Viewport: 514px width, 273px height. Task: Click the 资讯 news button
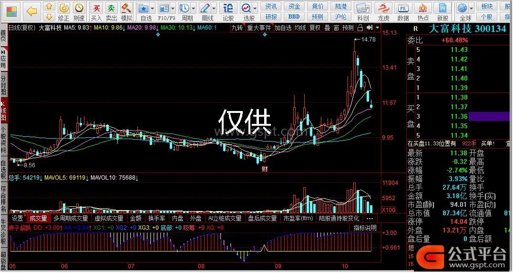pyautogui.click(x=271, y=6)
